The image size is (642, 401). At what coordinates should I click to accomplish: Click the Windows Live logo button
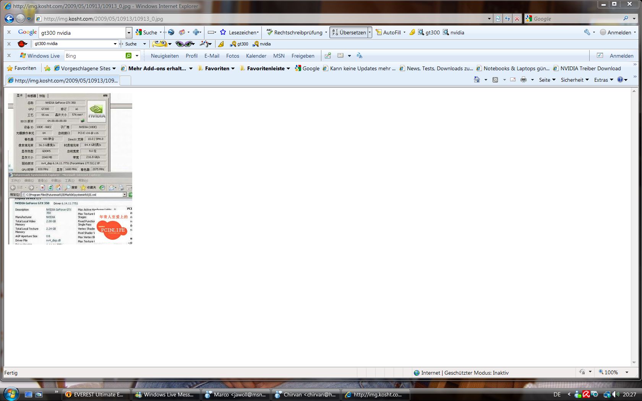pos(40,56)
